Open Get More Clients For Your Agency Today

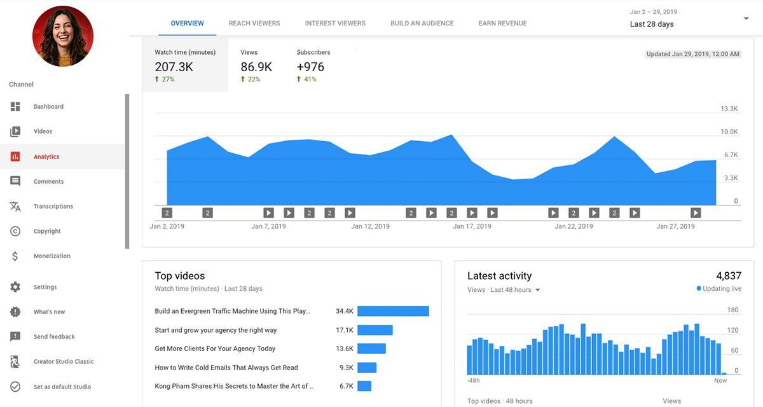[215, 348]
